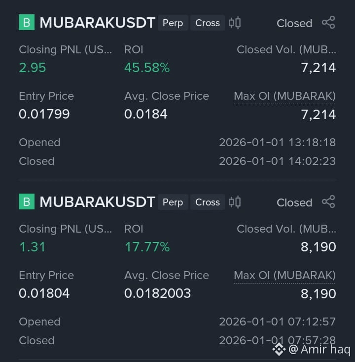Image resolution: width=355 pixels, height=362 pixels.
Task: Show Max OI explanation on first position
Action: point(284,96)
